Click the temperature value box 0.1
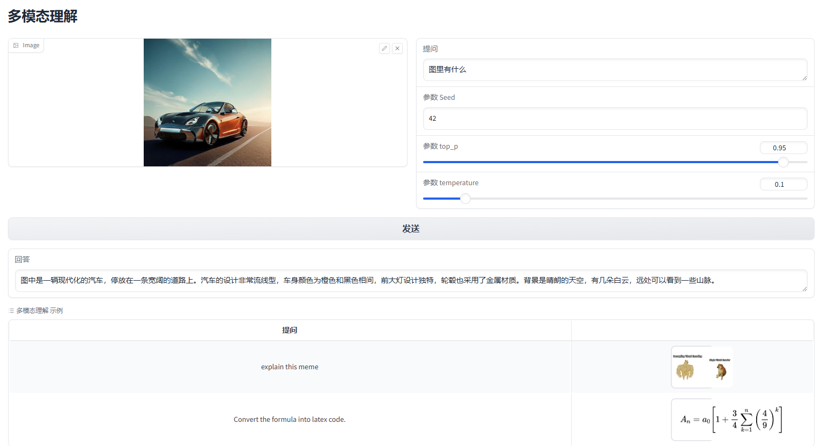The image size is (821, 446). pos(783,184)
